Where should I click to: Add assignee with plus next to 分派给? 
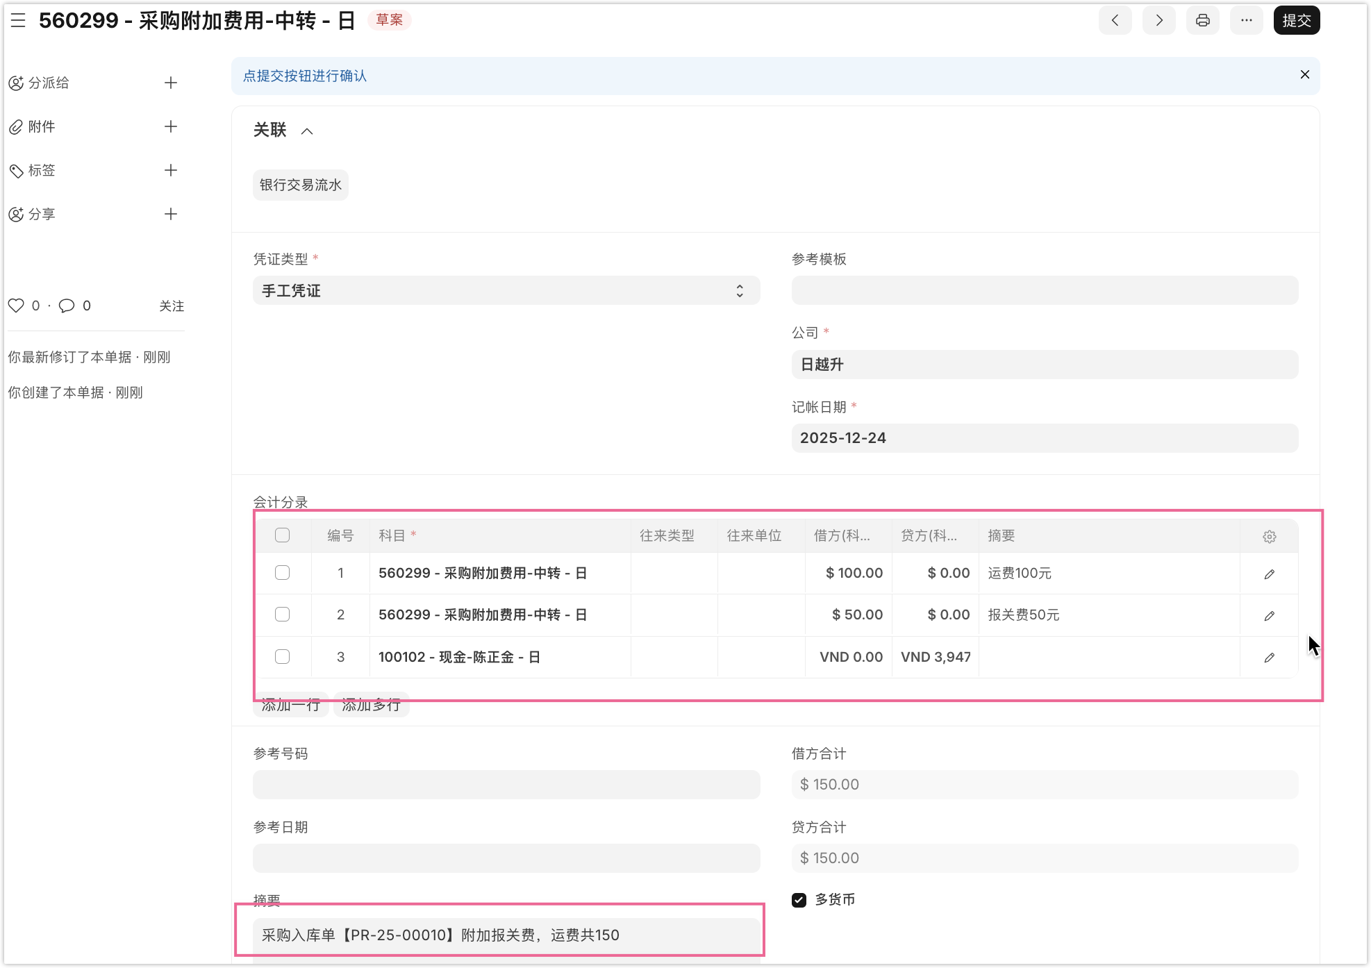click(171, 83)
